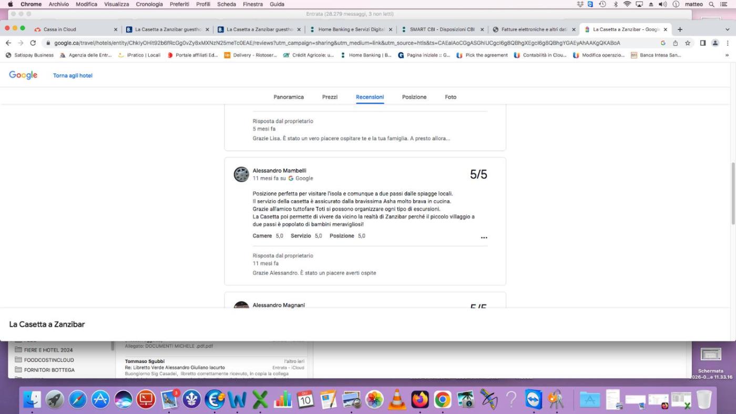This screenshot has height=414, width=736.
Task: Open the Crédit Agricole bookmark
Action: (309, 55)
